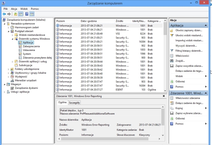This screenshot has height=145, width=212.
Task: Click Wyczyść dziennik action
Action: 189,45
